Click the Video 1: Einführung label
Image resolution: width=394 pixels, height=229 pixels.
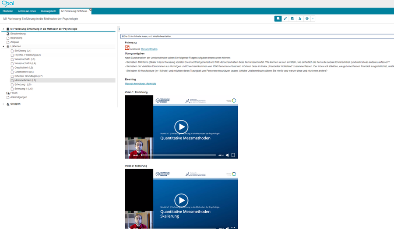(x=136, y=92)
